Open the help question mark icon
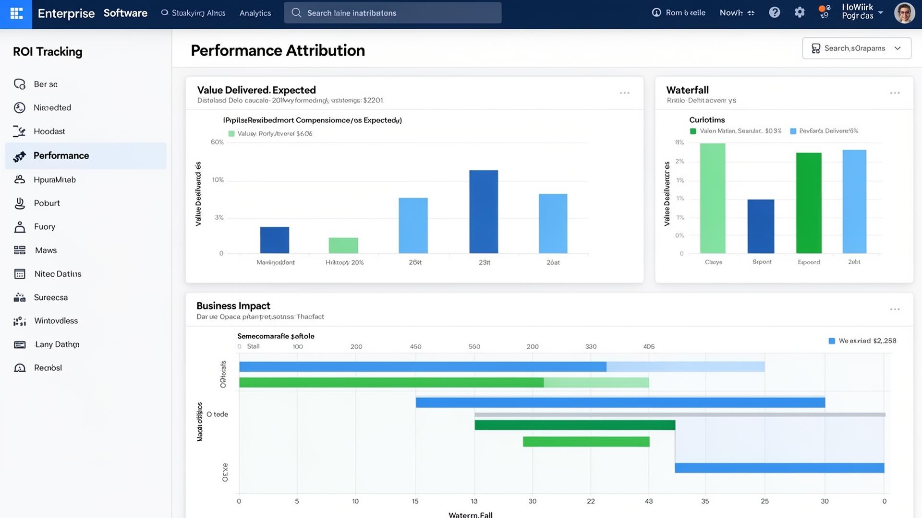 pos(774,12)
